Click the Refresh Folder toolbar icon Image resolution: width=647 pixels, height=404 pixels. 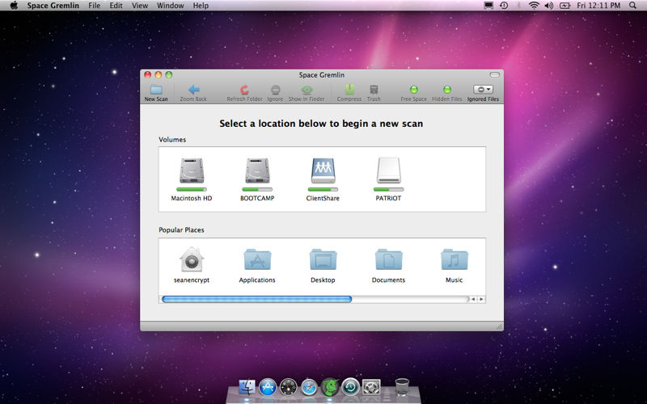point(244,90)
